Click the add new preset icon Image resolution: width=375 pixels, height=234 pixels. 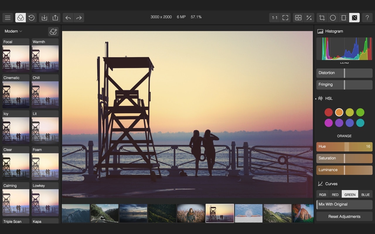[x=53, y=32]
